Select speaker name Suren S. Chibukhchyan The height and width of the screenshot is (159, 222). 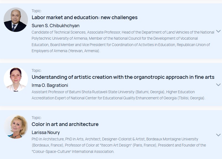pos(55,26)
